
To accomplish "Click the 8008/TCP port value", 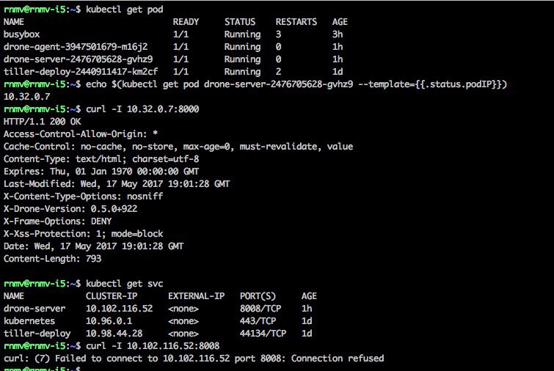I will click(260, 309).
